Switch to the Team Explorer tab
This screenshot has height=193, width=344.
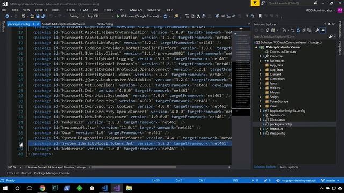(289, 167)
